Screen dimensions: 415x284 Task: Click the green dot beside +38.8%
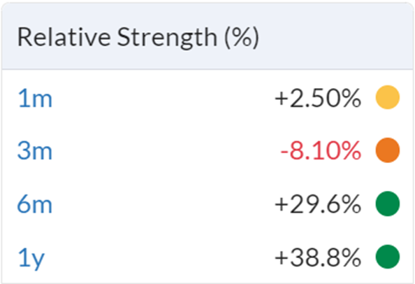click(x=388, y=257)
